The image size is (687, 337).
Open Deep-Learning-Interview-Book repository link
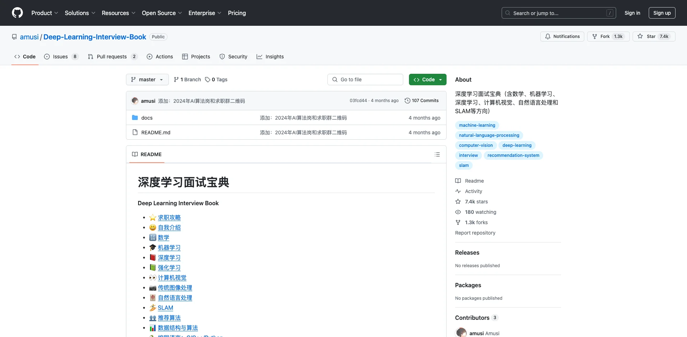(95, 37)
